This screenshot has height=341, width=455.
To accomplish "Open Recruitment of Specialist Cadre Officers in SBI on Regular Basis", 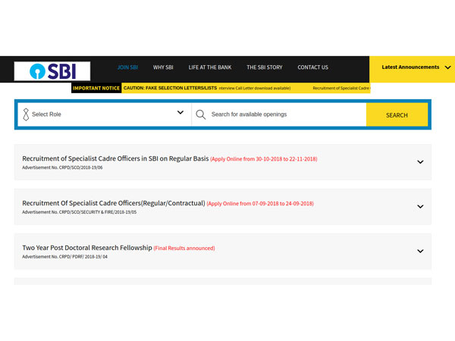I will (115, 158).
